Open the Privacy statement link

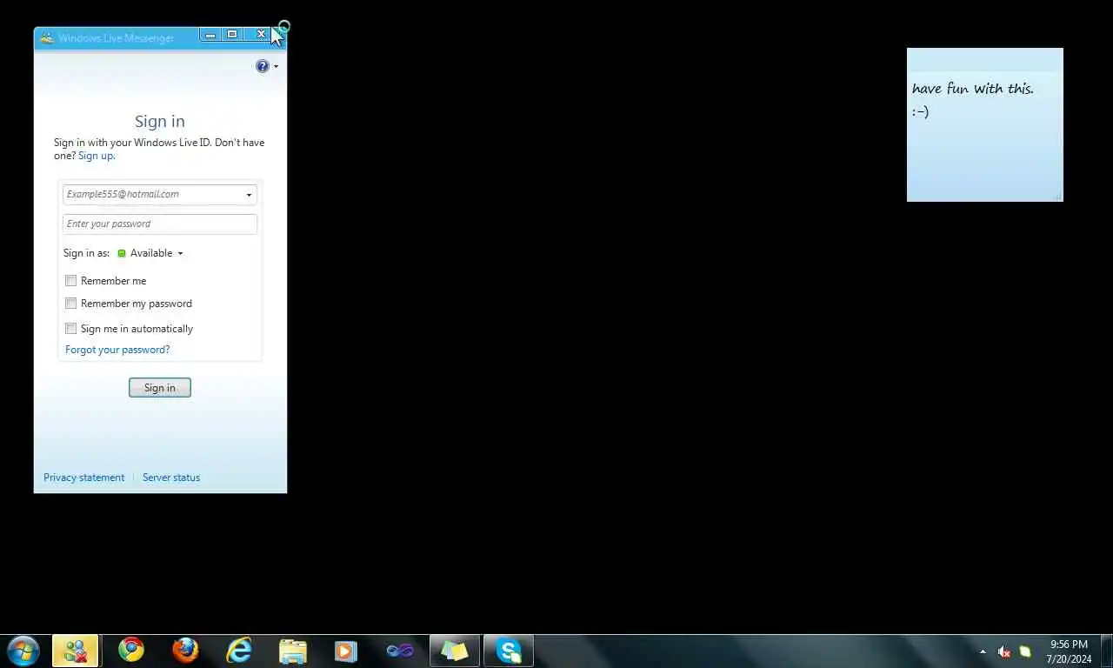coord(84,478)
